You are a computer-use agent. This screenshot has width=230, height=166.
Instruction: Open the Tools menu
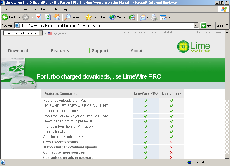54,9
